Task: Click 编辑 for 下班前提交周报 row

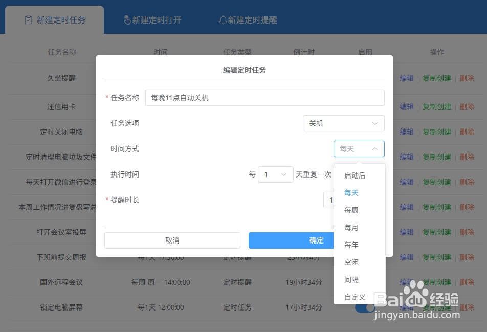Action: click(x=407, y=257)
